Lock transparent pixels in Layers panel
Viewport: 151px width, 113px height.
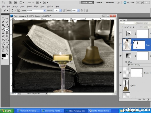tap(125, 27)
